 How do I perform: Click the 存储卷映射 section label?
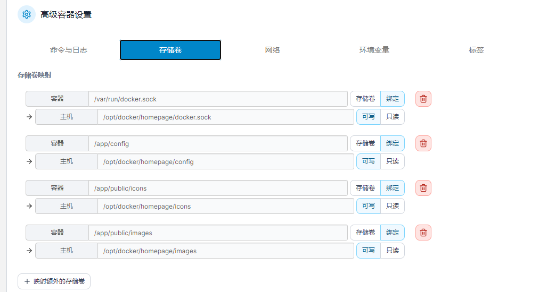pos(34,75)
